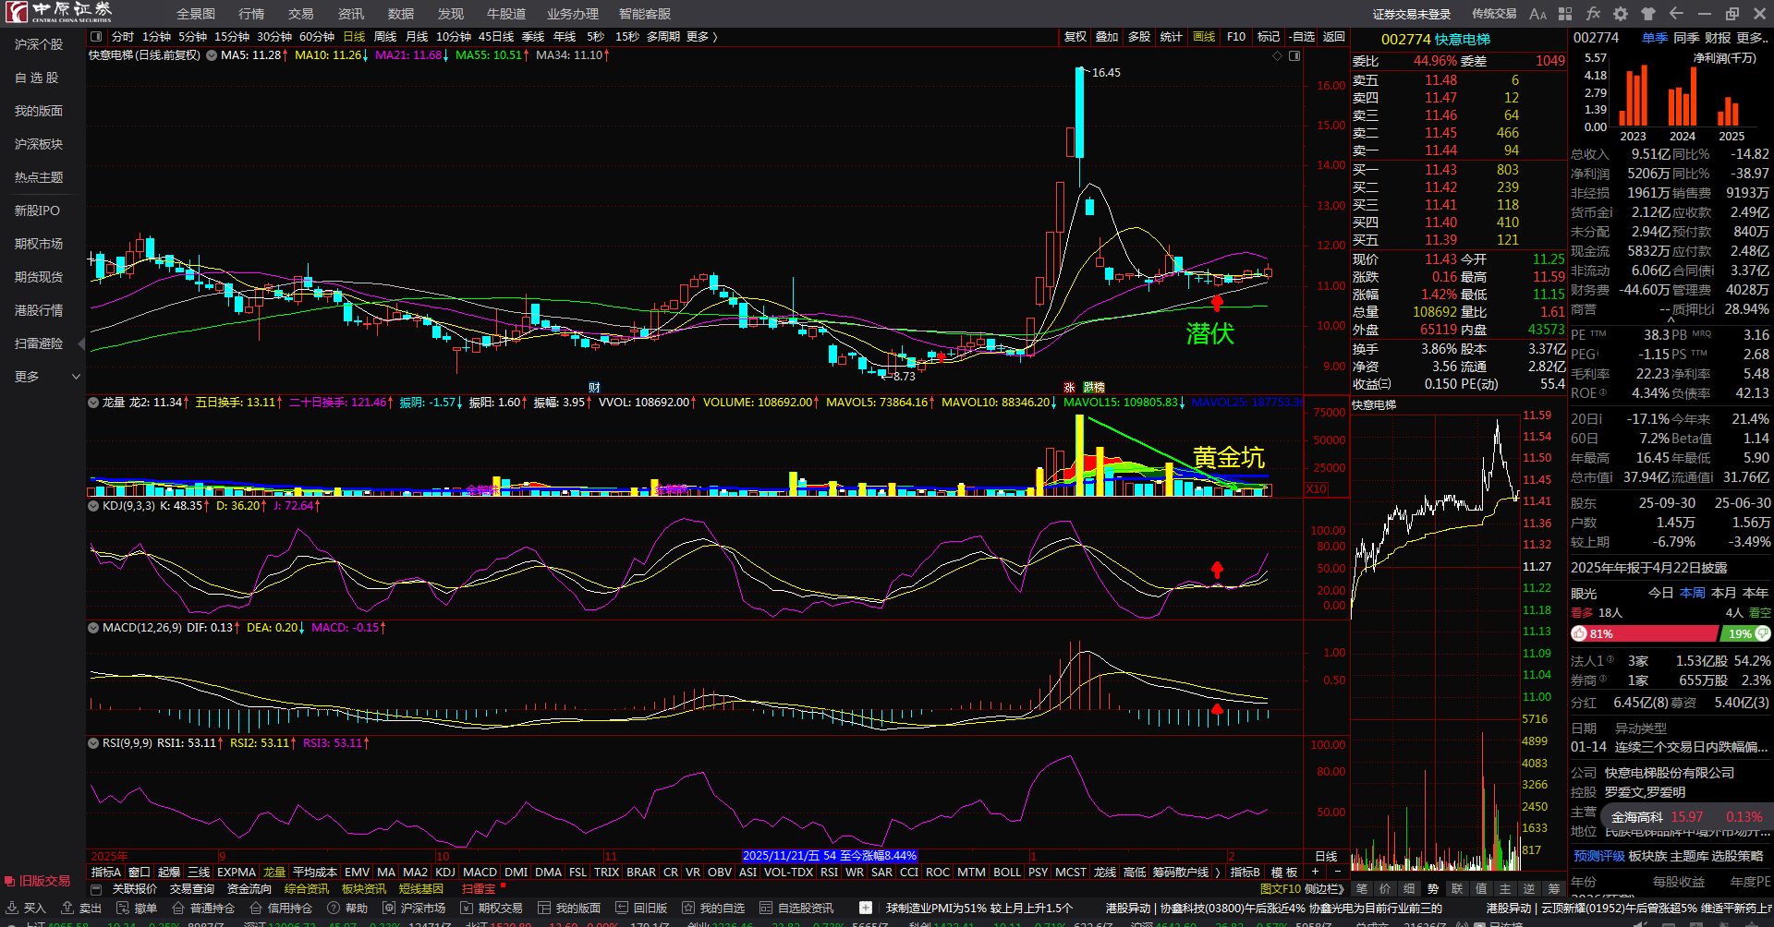
Task: Open 期权交易 from bottom toolbar
Action: 492,909
